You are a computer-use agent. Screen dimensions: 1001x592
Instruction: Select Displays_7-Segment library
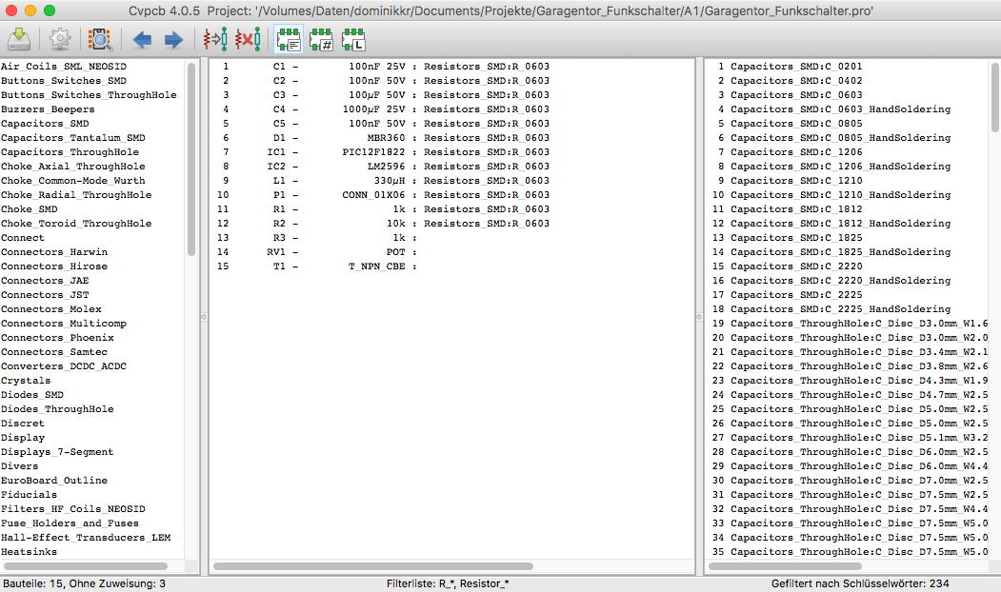(x=57, y=452)
